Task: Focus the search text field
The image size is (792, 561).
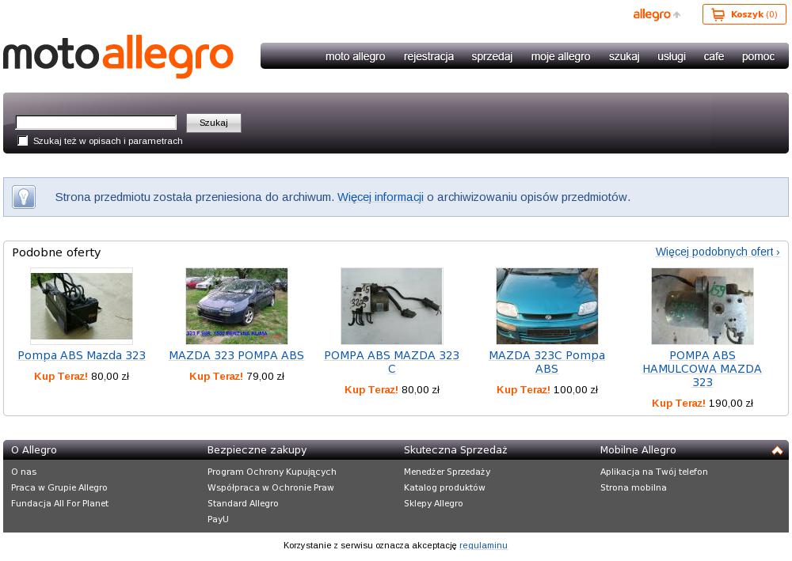Action: click(x=96, y=123)
